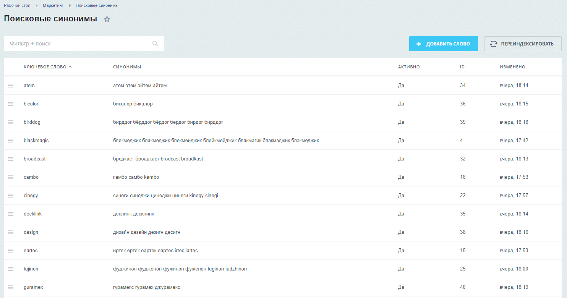The width and height of the screenshot is (567, 298).
Task: Click action menu icon for blackmagic row
Action: 11,141
